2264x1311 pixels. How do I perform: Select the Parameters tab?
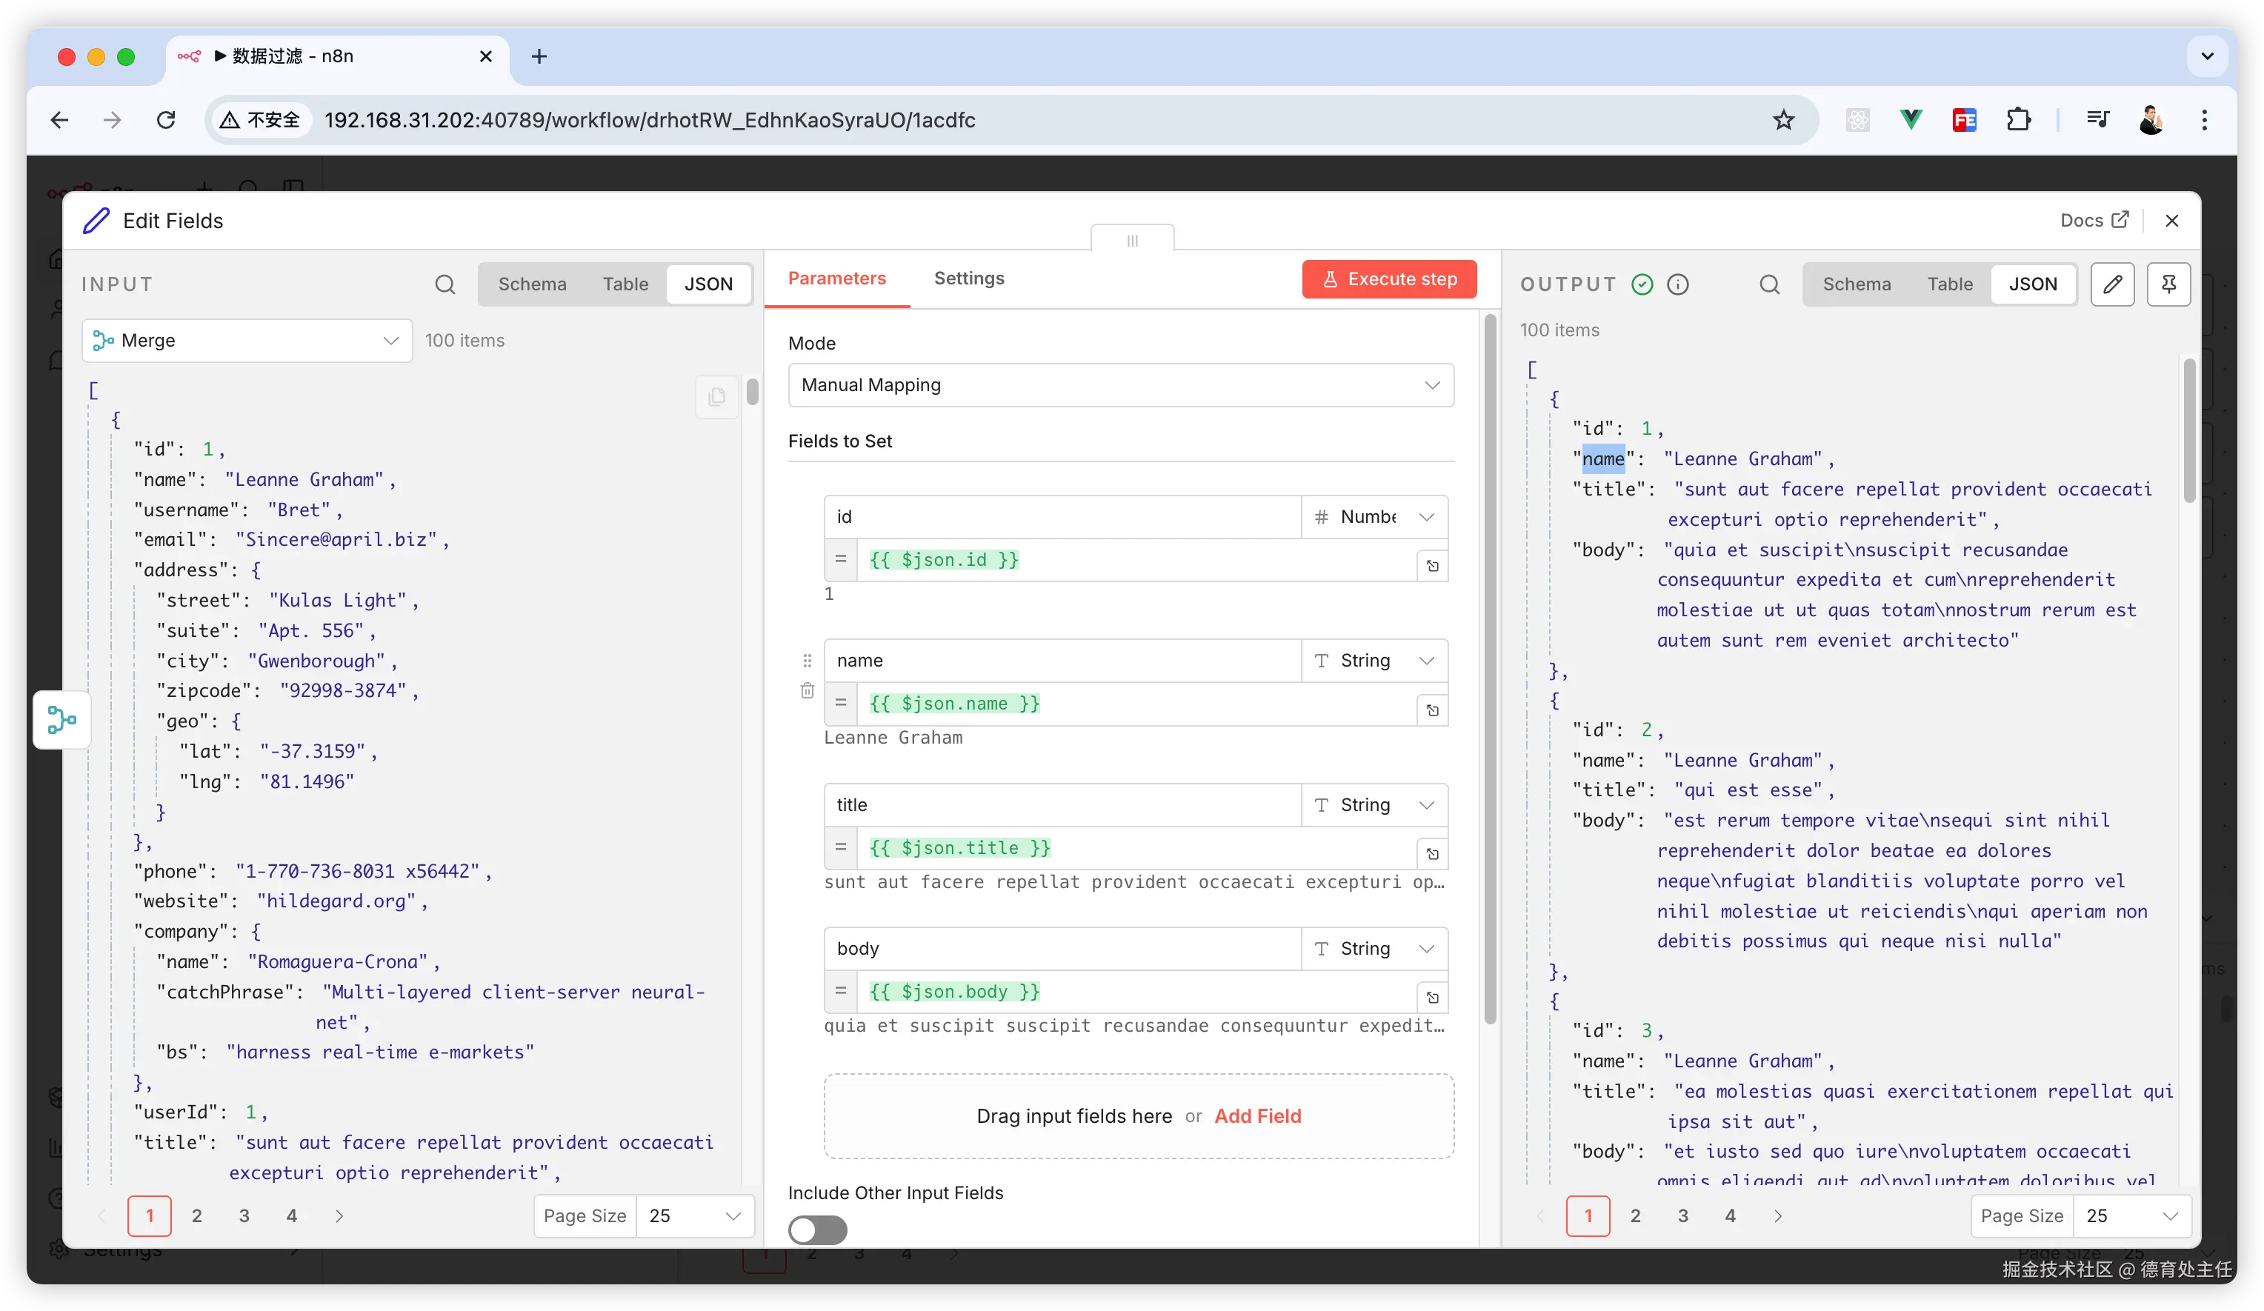(x=836, y=278)
